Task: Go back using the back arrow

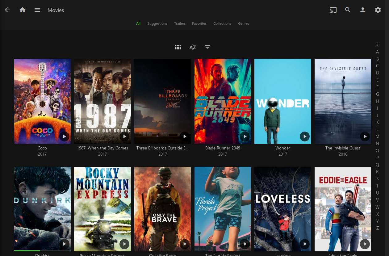Action: tap(7, 10)
